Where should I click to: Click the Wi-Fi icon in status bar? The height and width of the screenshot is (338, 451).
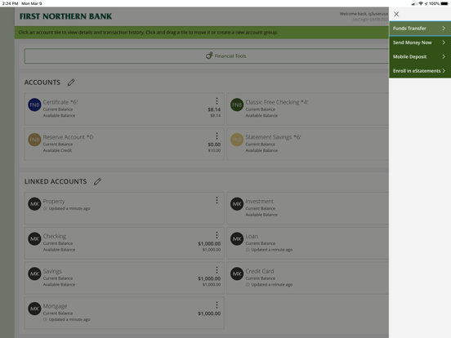tap(421, 3)
